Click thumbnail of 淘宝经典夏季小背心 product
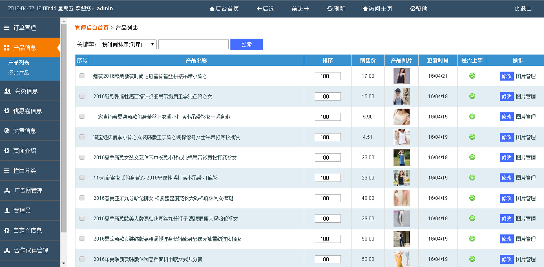The image size is (544, 267). click(x=402, y=137)
